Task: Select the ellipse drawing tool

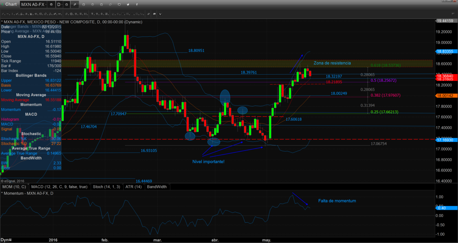Action: [x=36, y=14]
